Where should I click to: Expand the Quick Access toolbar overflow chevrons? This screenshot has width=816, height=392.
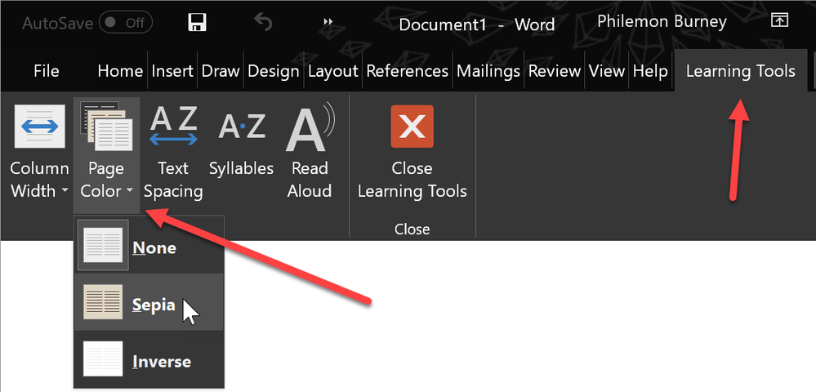(x=328, y=22)
